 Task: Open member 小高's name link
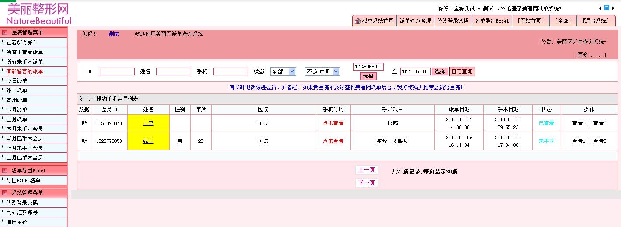[x=148, y=123]
